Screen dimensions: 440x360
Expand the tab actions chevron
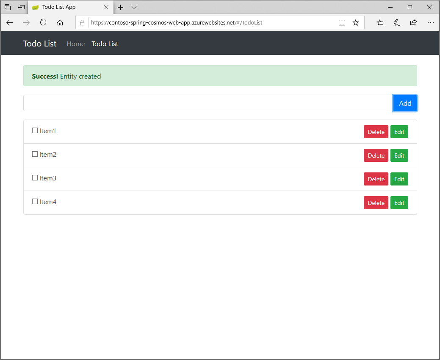point(134,7)
